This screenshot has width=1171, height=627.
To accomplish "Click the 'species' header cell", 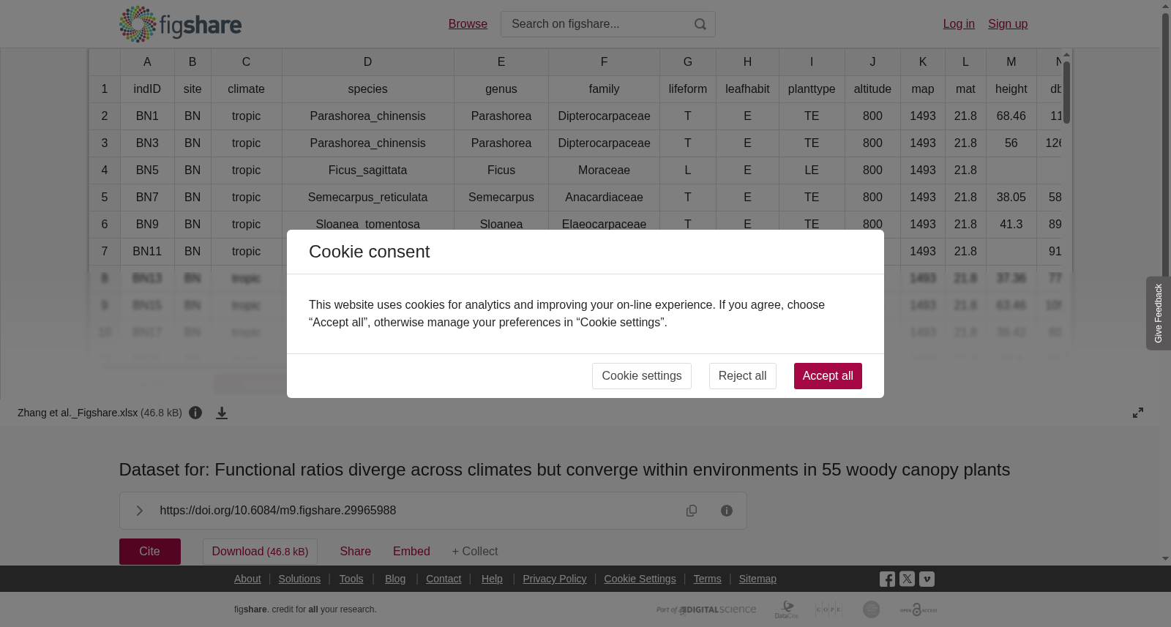I will [x=367, y=89].
